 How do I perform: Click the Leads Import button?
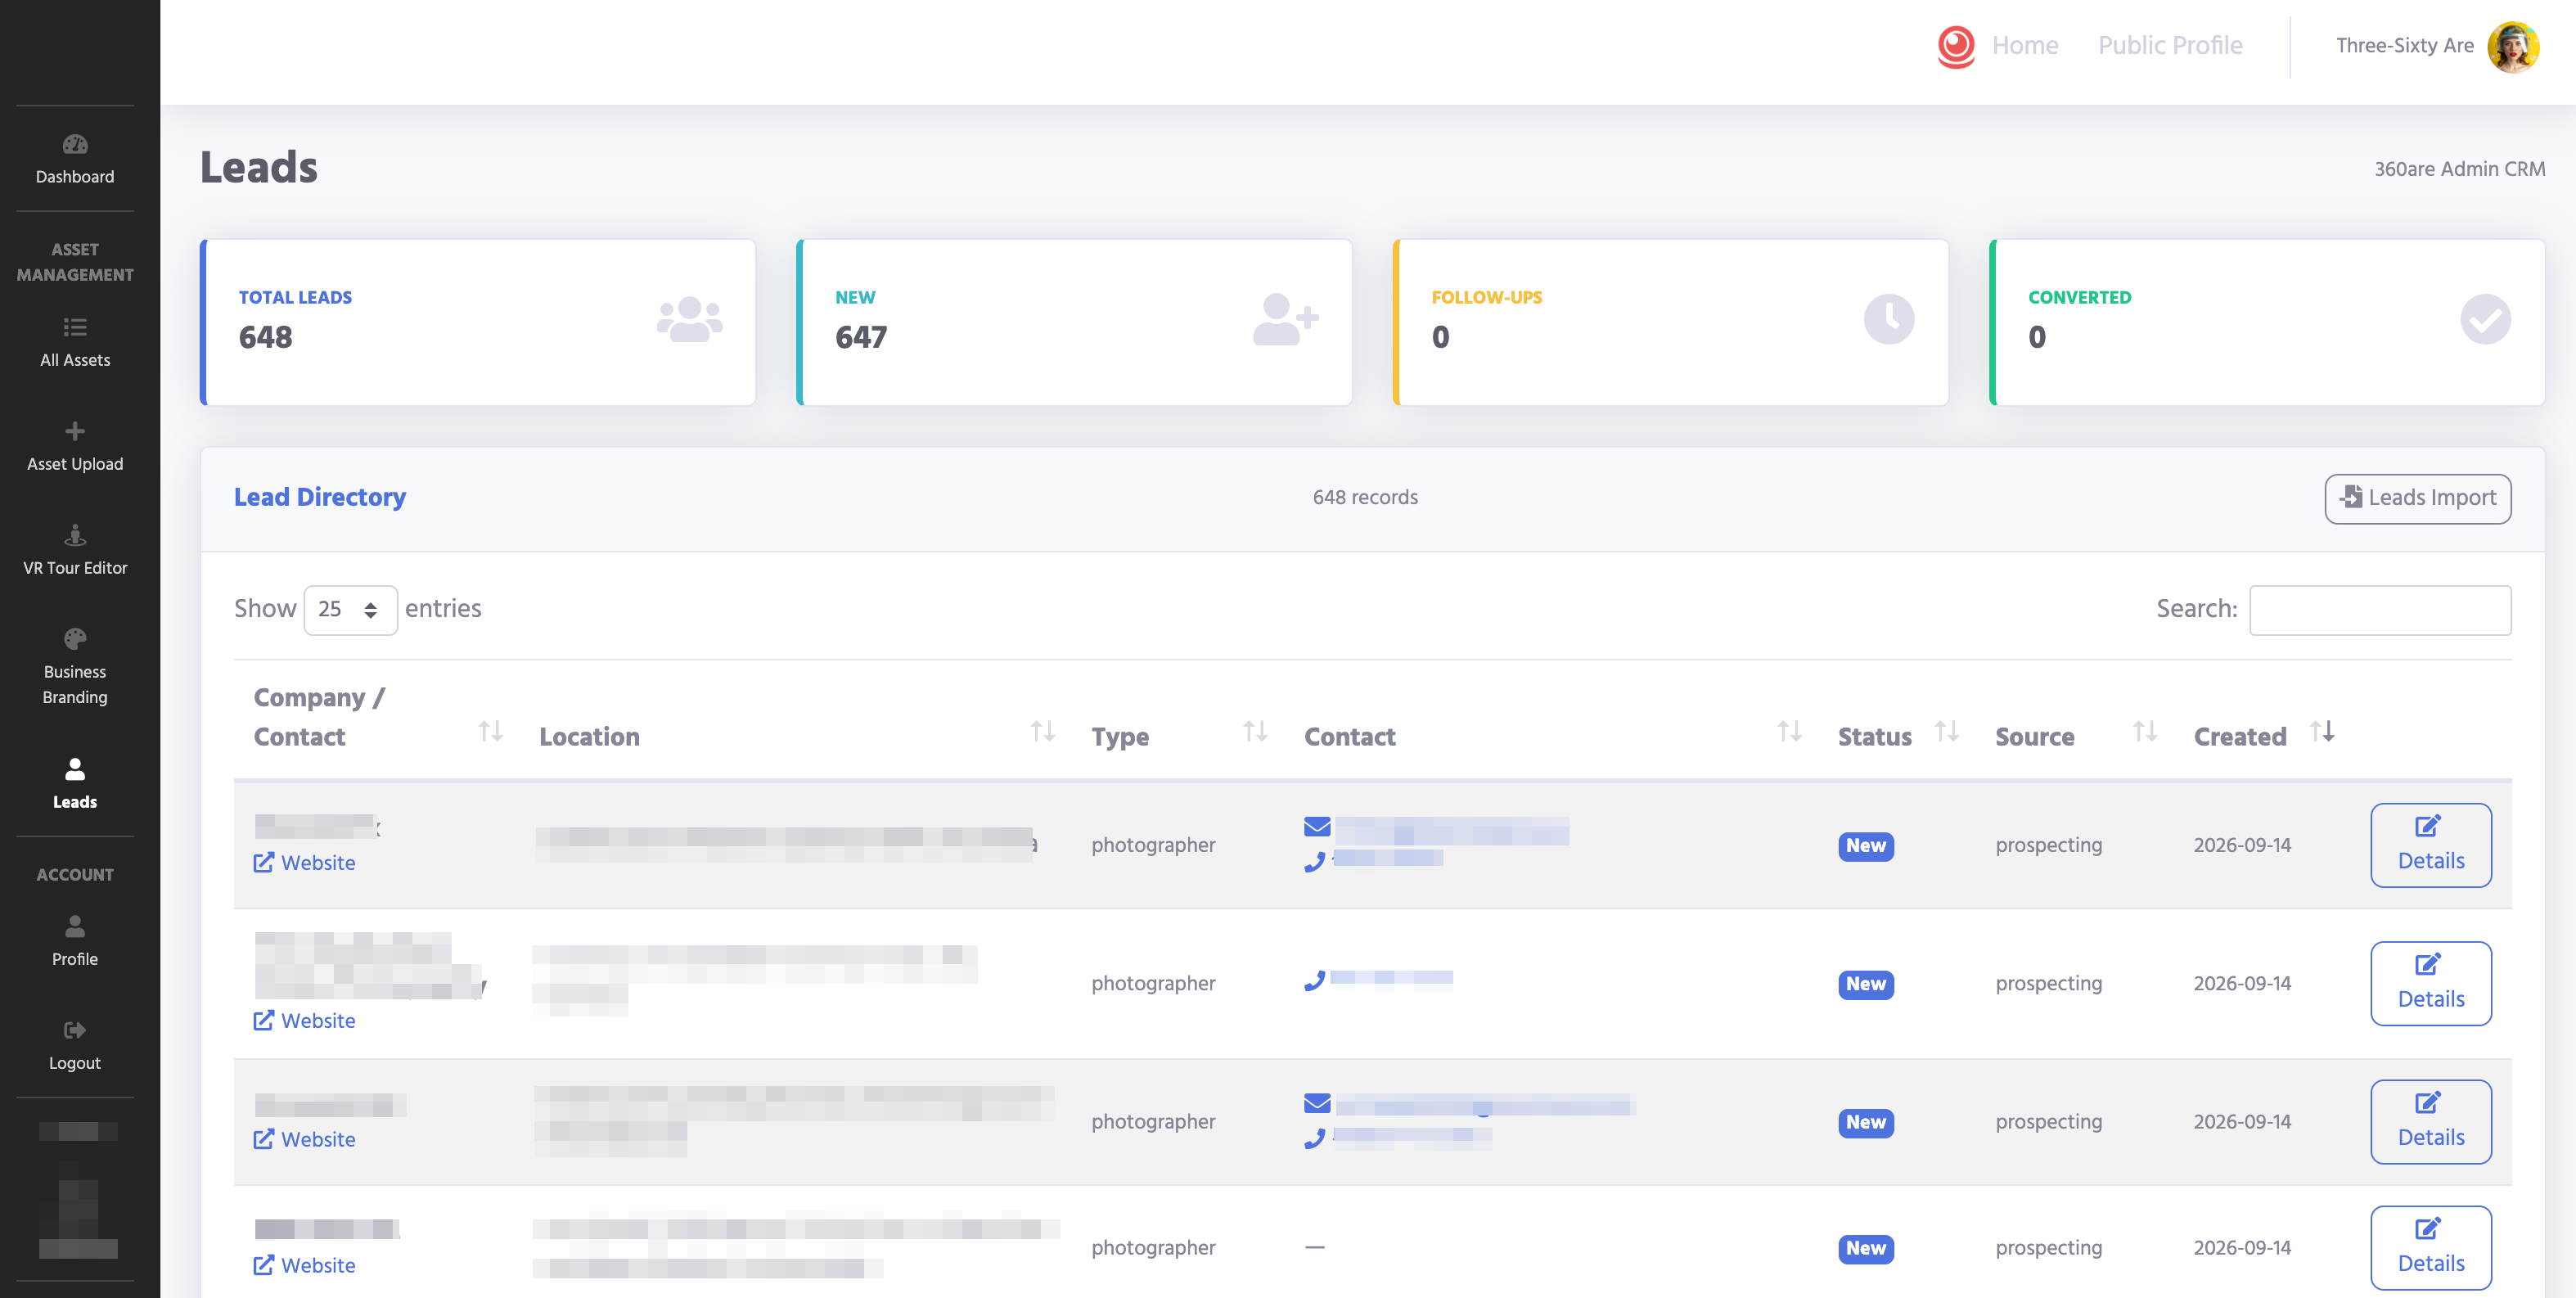pos(2417,498)
